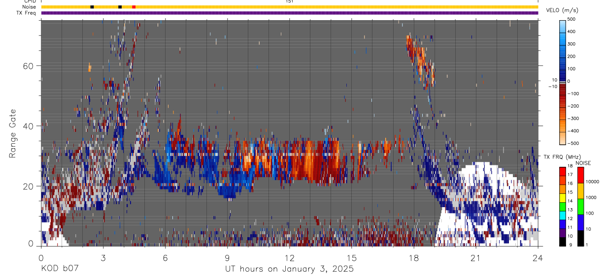Image resolution: width=605 pixels, height=279 pixels.
Task: Pick the black 1–10 swatch in NOISE legend
Action: (580, 238)
